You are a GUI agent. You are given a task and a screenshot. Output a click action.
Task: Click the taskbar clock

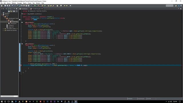coord(175,102)
